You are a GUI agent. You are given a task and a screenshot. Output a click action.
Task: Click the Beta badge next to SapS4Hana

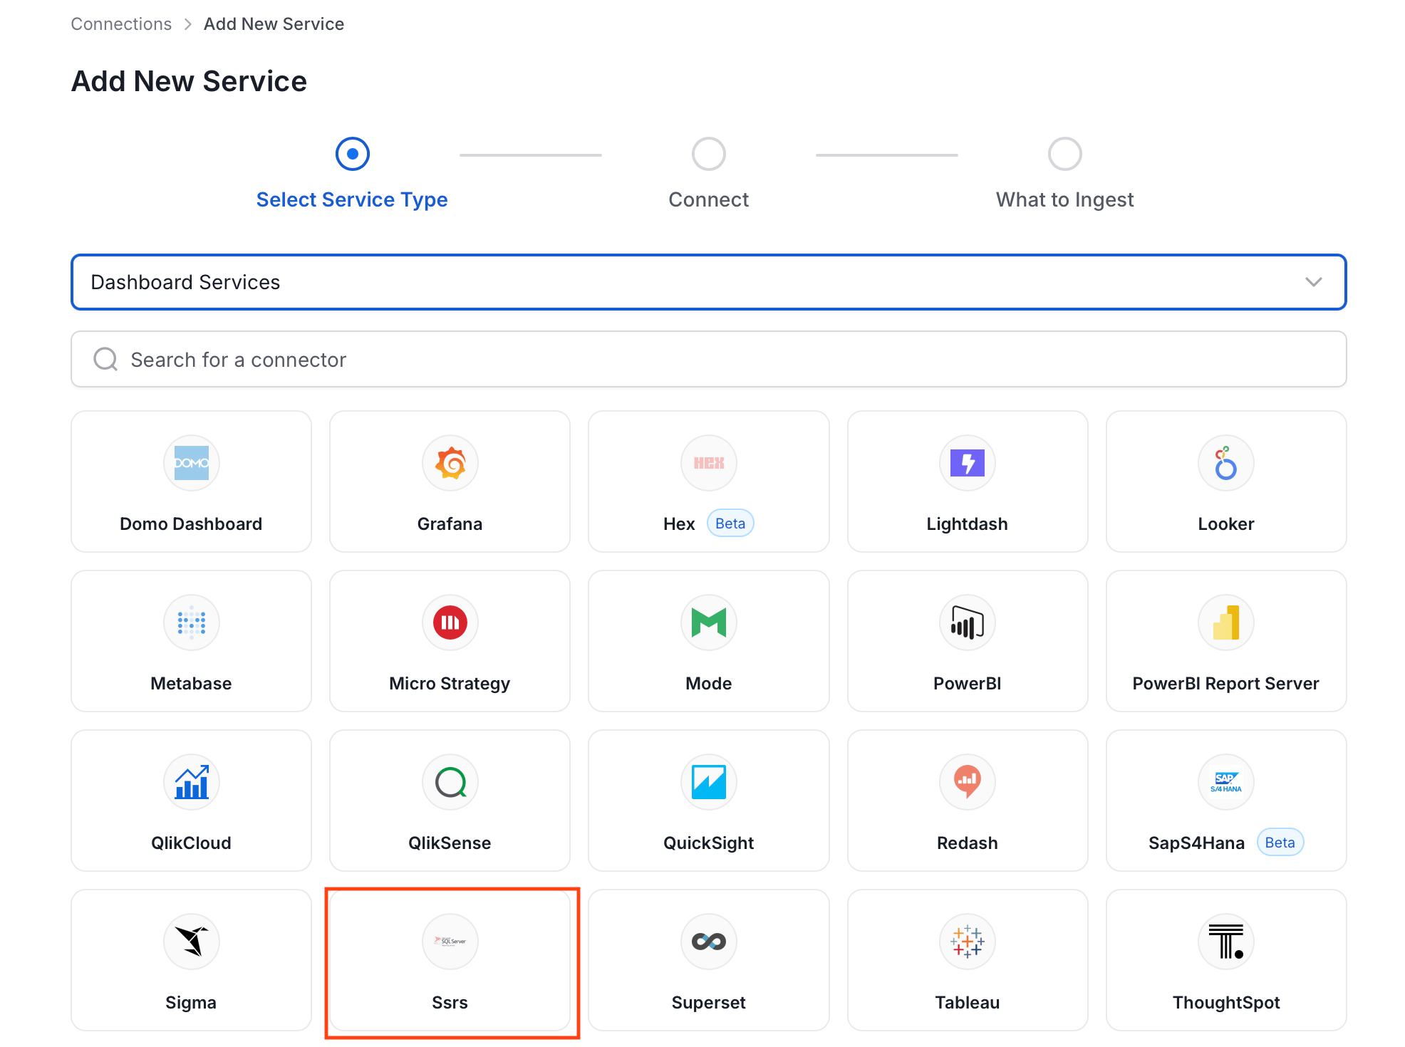(1280, 843)
